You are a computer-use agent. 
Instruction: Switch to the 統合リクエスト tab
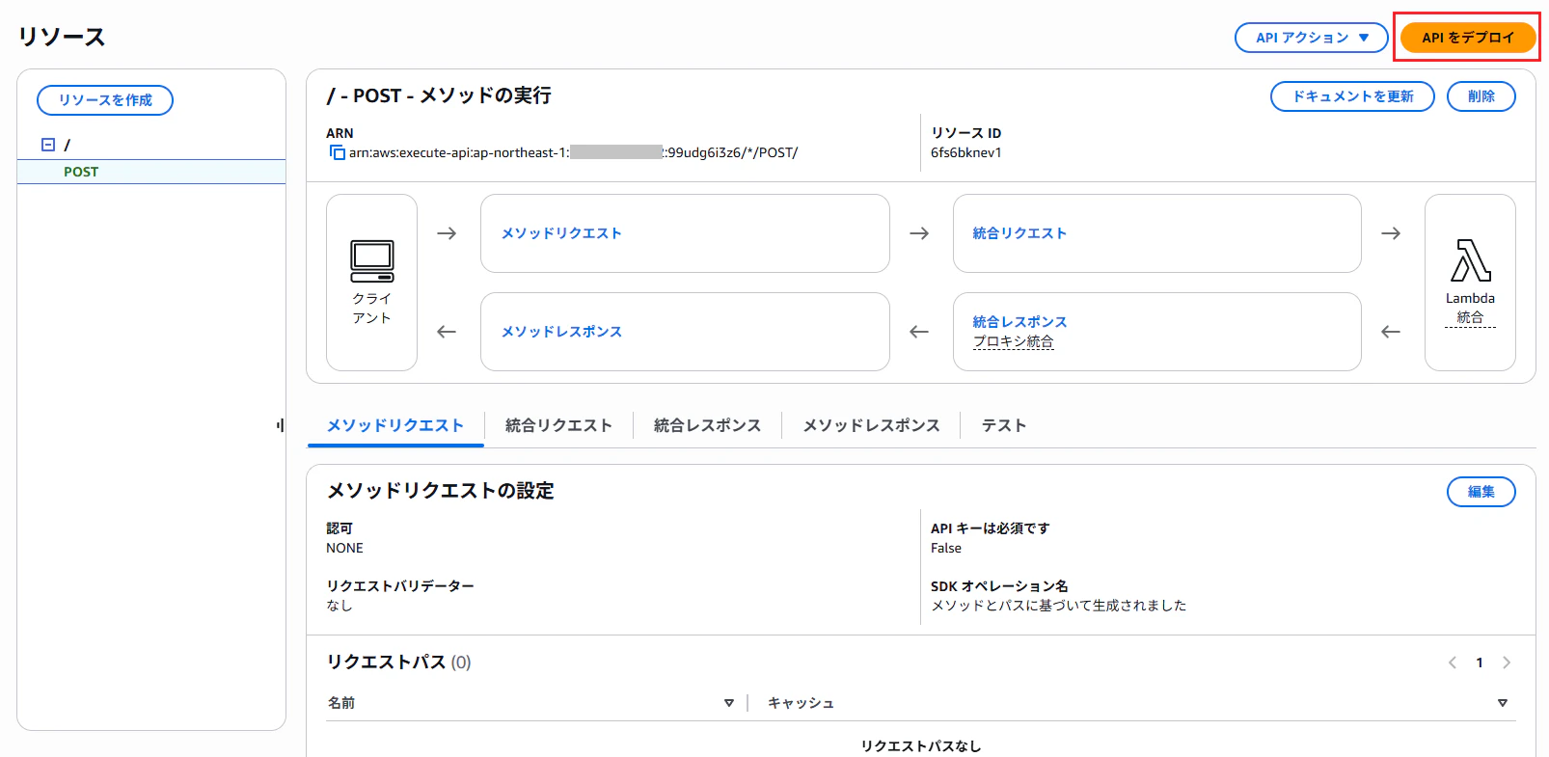[x=558, y=425]
